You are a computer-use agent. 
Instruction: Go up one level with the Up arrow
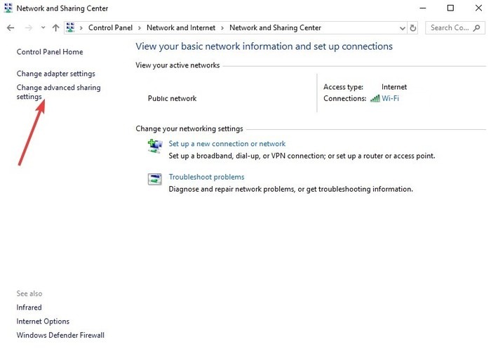55,28
